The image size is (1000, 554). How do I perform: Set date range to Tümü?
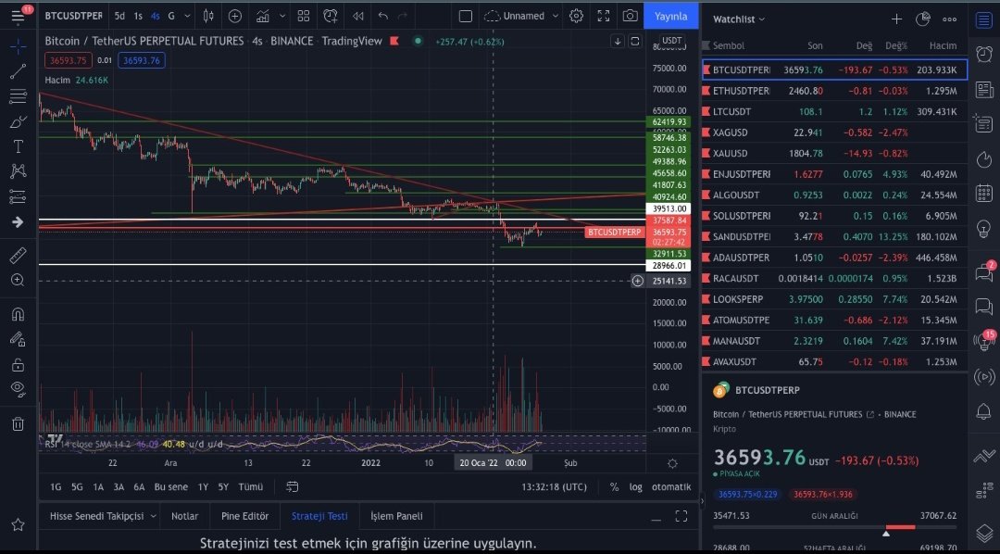[251, 487]
